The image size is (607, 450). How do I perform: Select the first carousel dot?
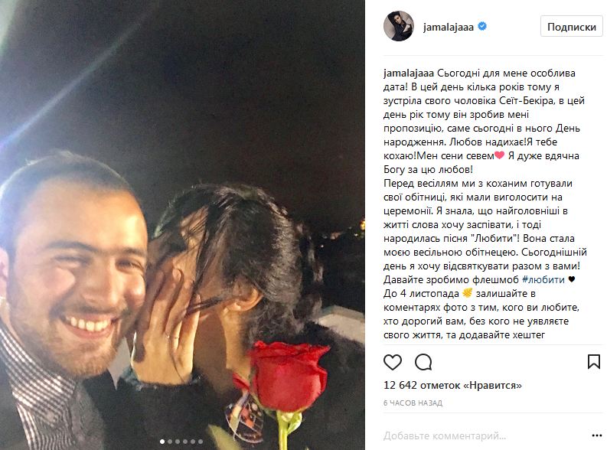point(162,442)
